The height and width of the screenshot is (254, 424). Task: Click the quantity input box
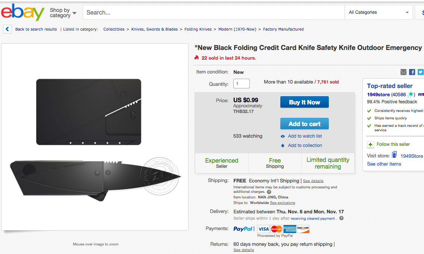pyautogui.click(x=241, y=84)
